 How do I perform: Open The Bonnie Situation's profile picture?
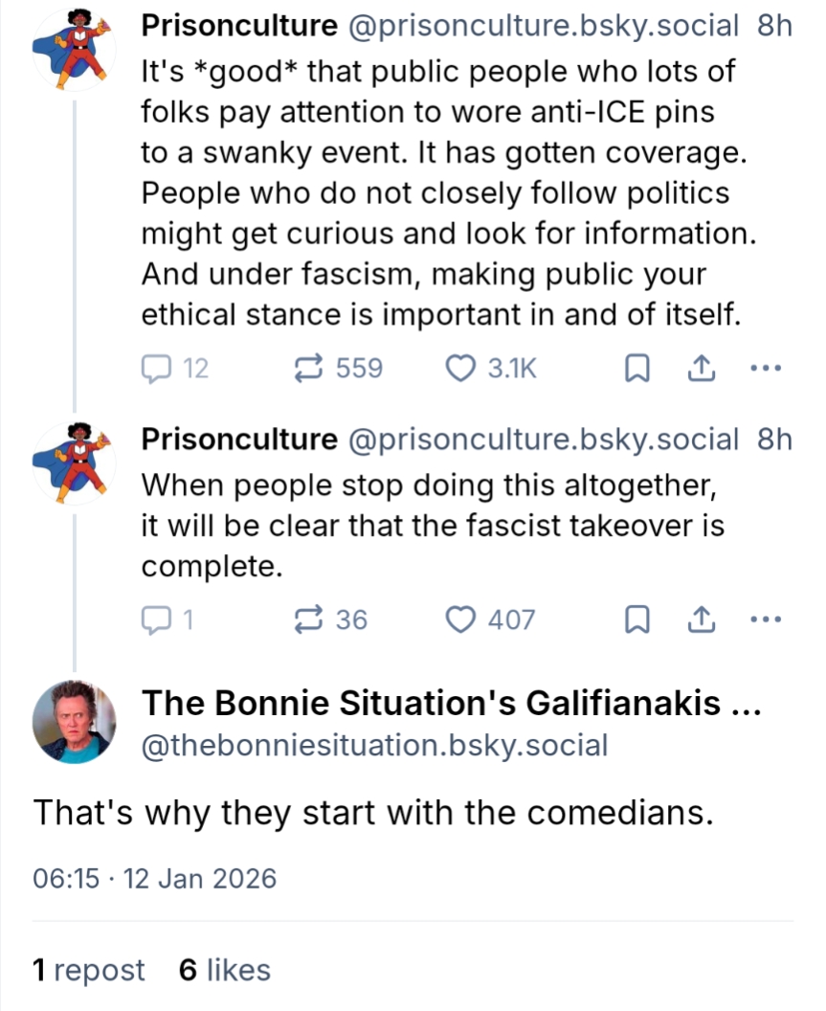coord(74,722)
